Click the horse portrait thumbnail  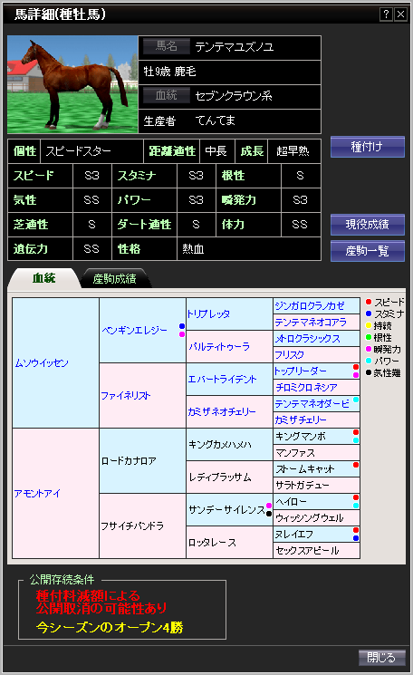click(x=72, y=85)
